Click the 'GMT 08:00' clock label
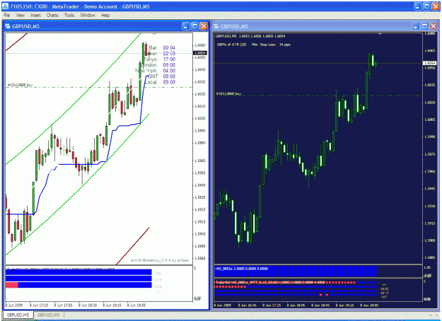The height and width of the screenshot is (321, 442). tap(161, 76)
